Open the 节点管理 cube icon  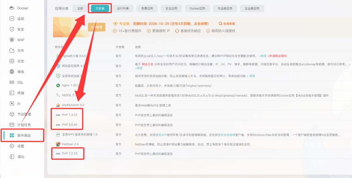click(x=12, y=114)
